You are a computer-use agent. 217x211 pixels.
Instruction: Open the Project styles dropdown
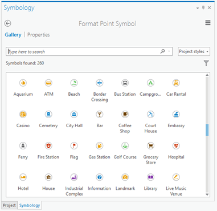click(x=194, y=51)
